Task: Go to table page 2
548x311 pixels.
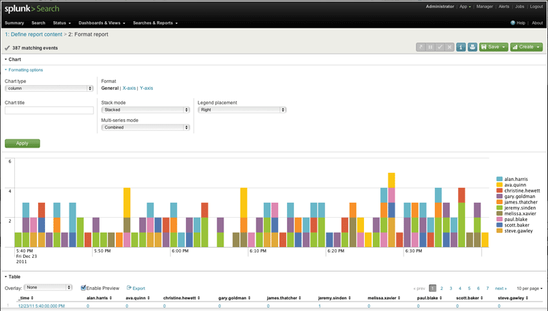Action: coord(442,289)
